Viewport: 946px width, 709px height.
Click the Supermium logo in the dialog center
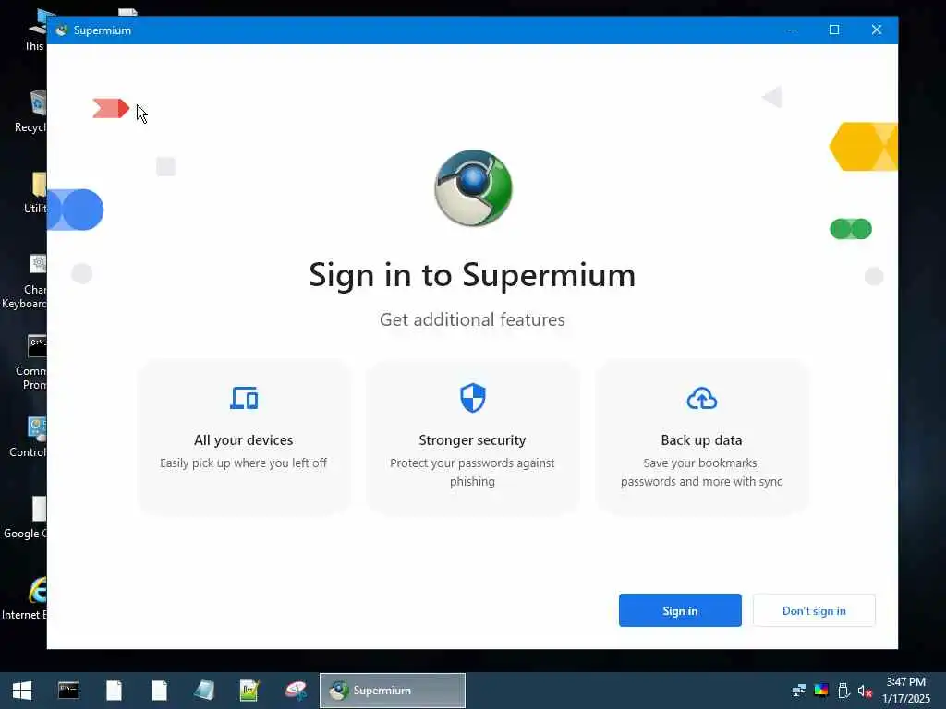point(473,188)
